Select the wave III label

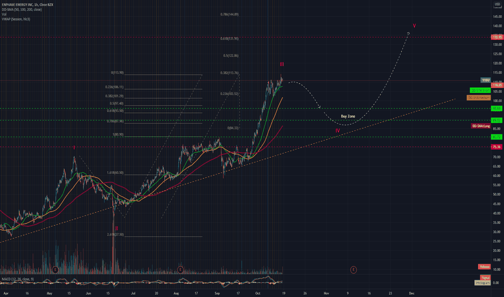click(x=282, y=64)
